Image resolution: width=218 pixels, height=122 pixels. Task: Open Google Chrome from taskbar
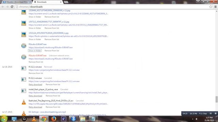click(x=44, y=119)
